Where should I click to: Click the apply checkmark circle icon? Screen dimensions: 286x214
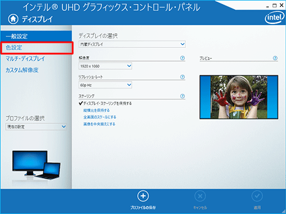point(257,196)
